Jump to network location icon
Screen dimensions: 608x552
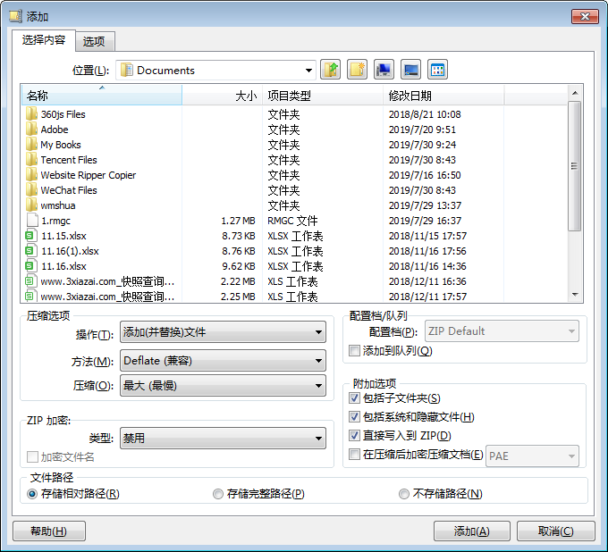click(x=384, y=70)
